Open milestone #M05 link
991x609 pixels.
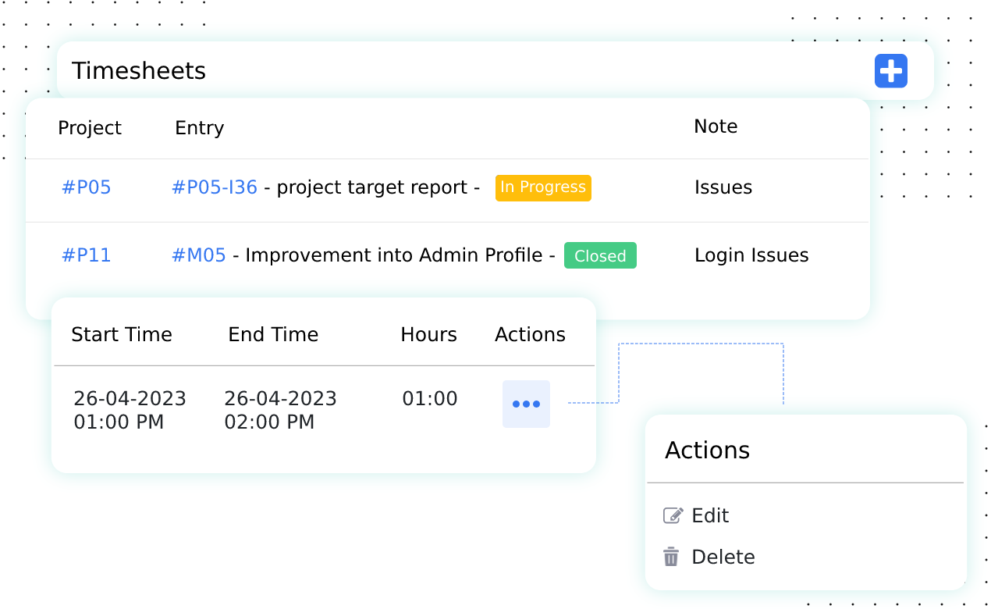pos(198,255)
